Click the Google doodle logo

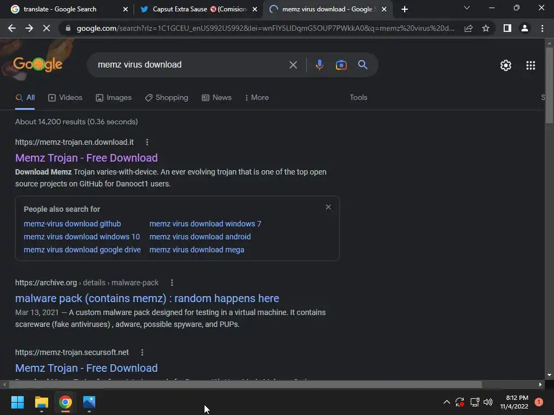(x=38, y=64)
